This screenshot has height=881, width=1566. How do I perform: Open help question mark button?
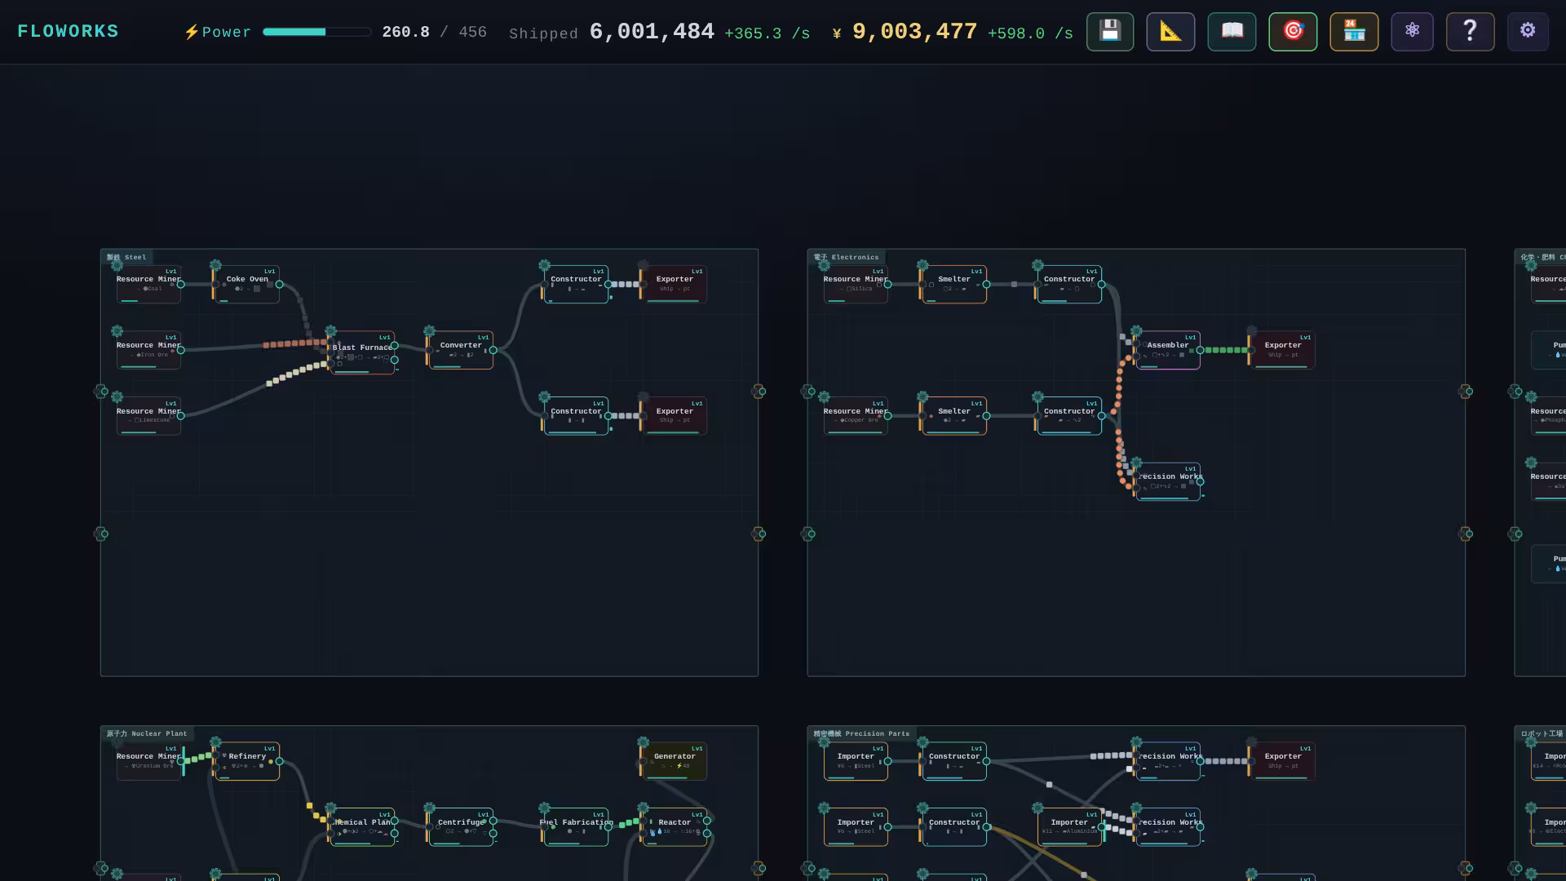pos(1470,32)
